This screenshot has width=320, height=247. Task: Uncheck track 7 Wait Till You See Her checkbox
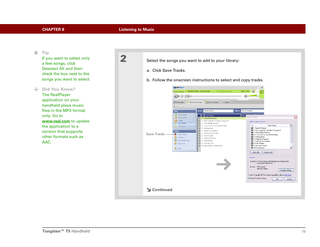(x=252, y=141)
